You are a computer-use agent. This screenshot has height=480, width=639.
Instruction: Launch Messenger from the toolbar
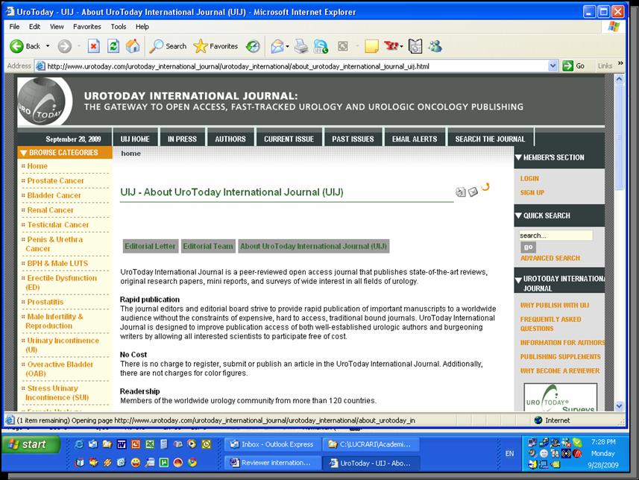click(435, 46)
